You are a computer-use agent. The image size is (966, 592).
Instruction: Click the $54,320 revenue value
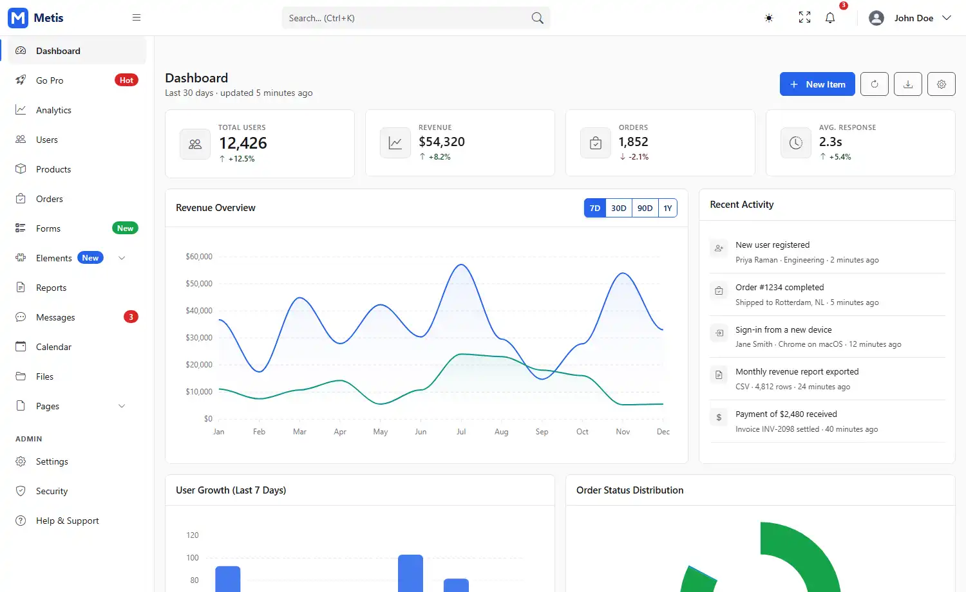click(442, 142)
